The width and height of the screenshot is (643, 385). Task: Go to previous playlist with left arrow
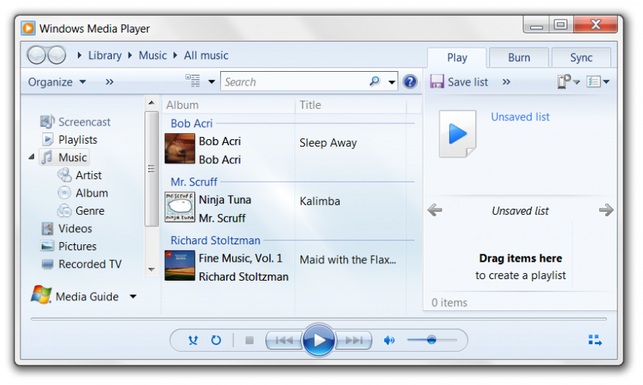[x=435, y=210]
